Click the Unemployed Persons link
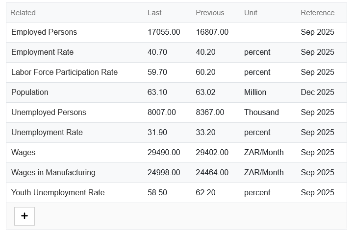This screenshot has height=230, width=353. [49, 113]
